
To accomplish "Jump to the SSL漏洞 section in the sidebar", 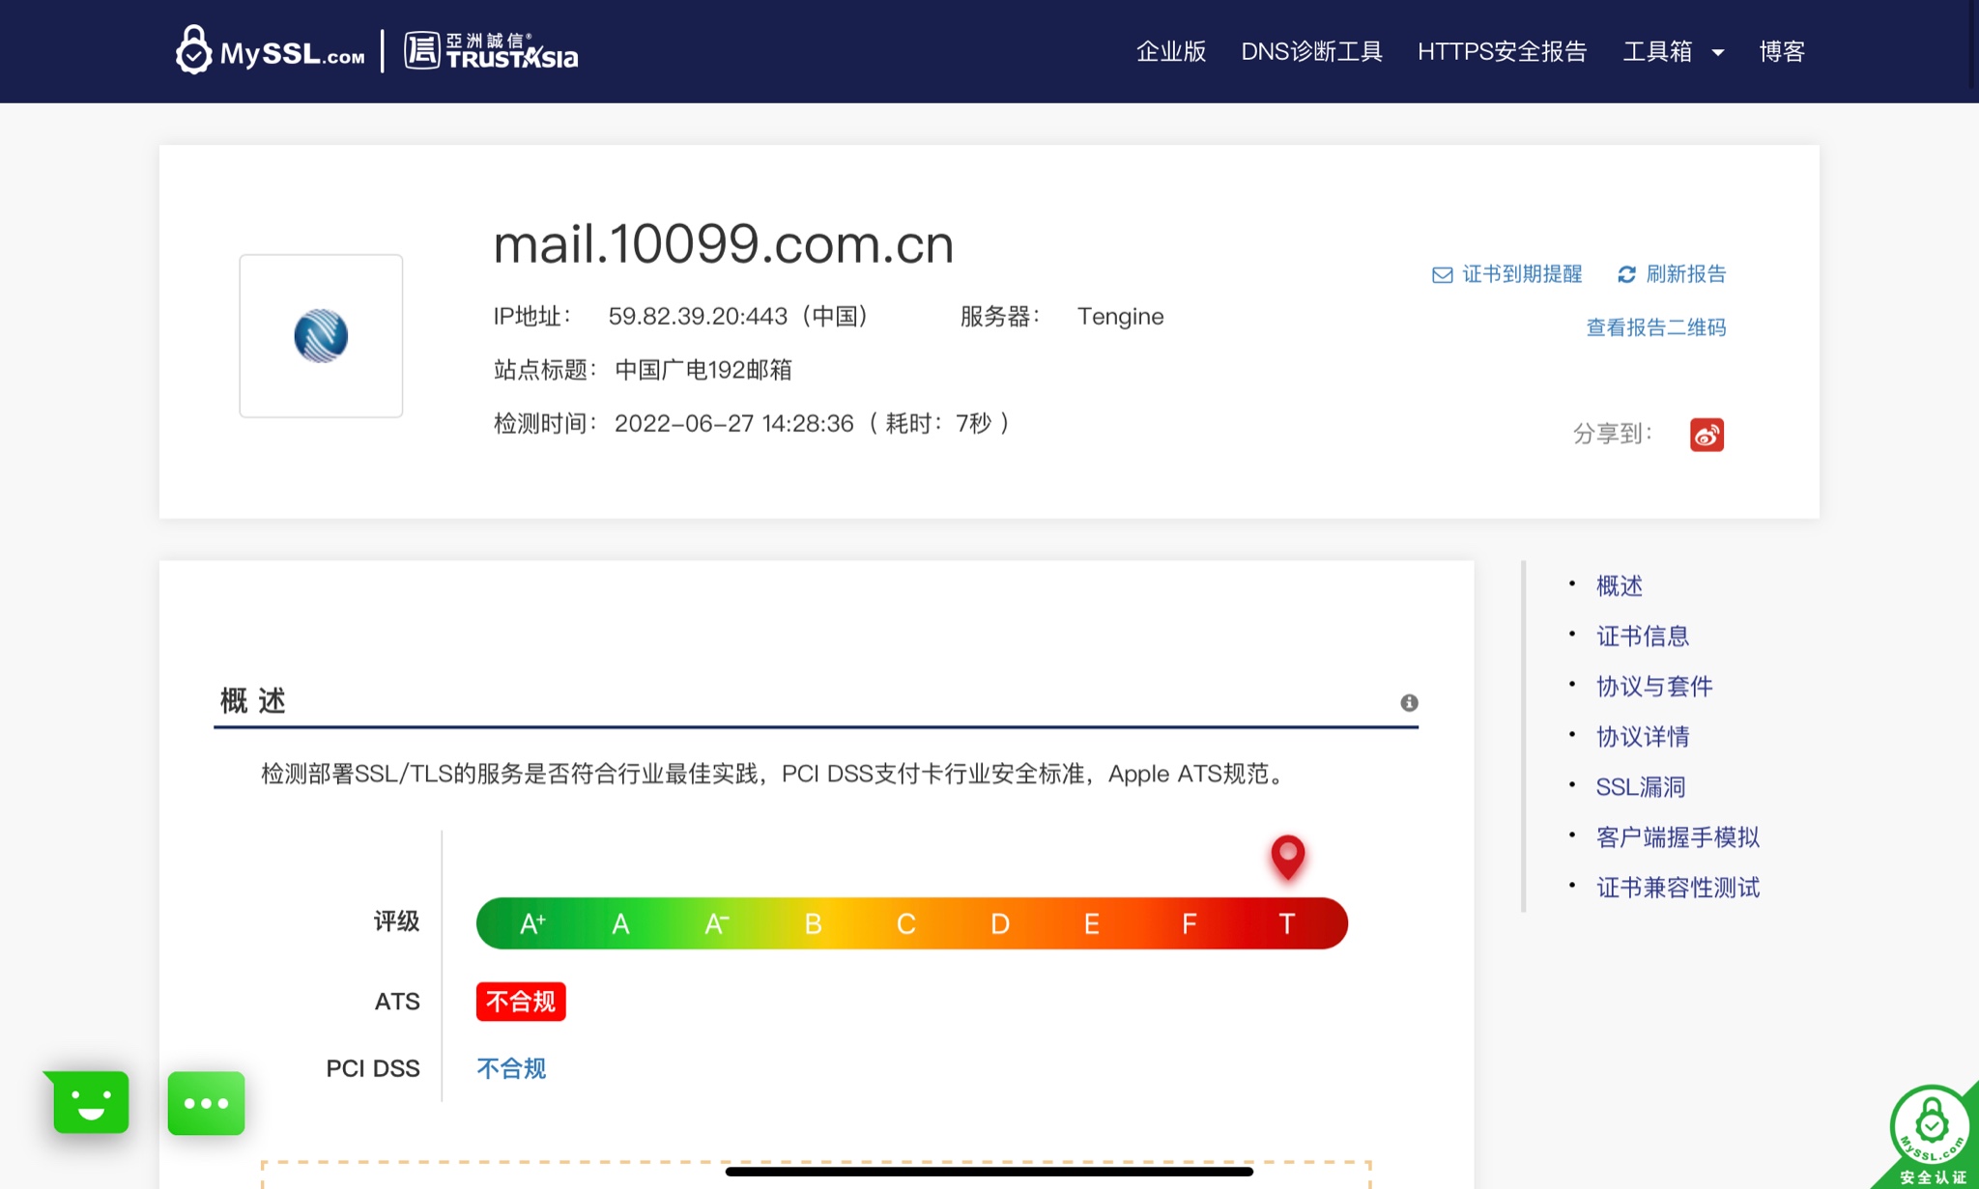I will 1640,786.
